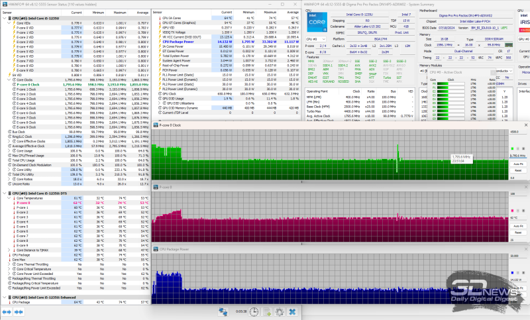Click the blue X close sensors icon
The image size is (530, 320).
point(292,312)
